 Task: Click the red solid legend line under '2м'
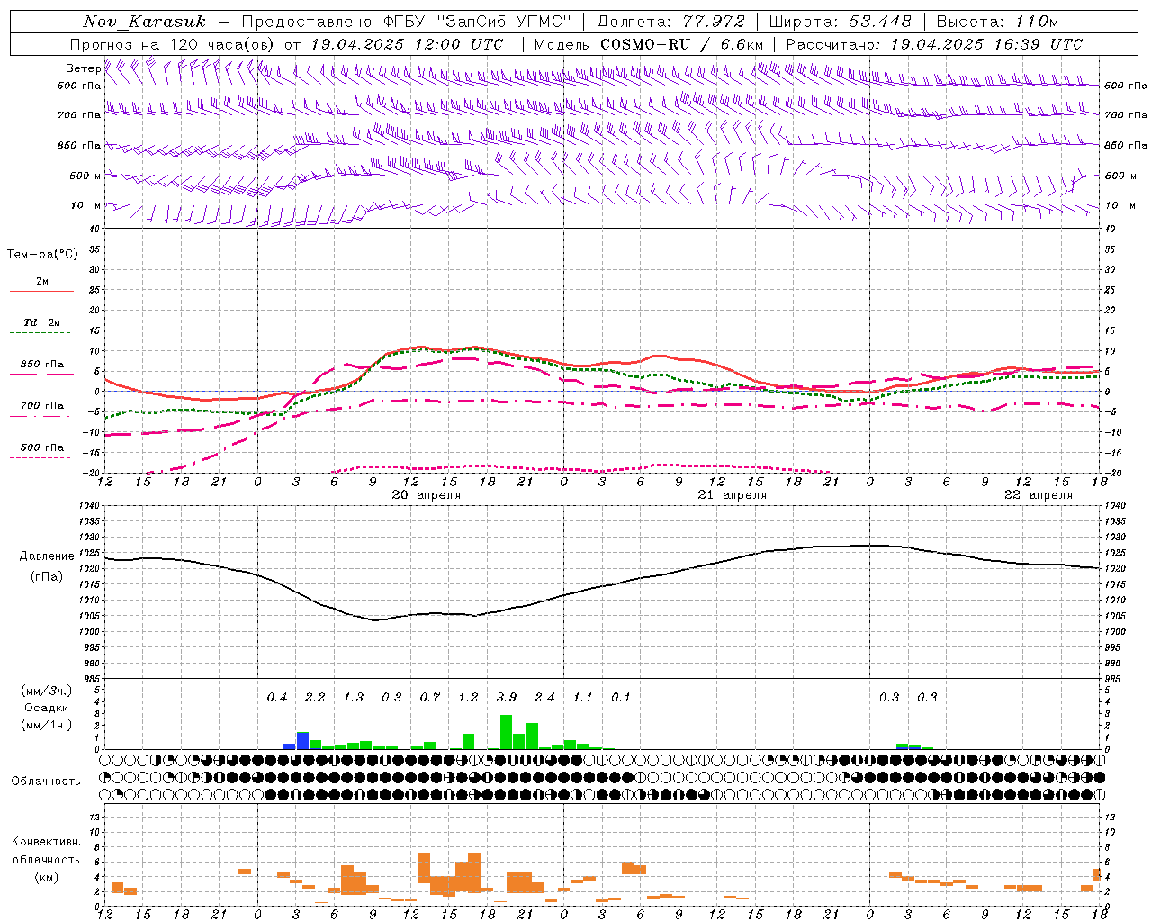[x=41, y=292]
